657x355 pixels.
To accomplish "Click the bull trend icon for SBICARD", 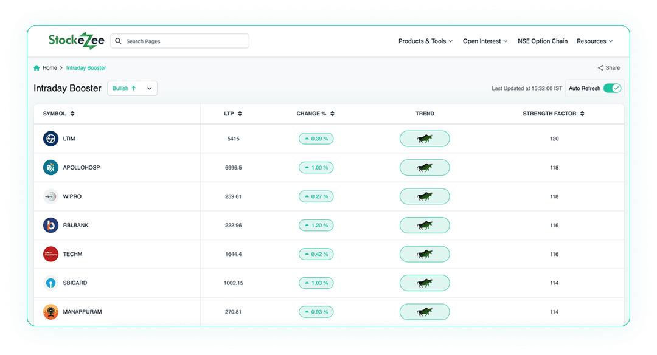I will (425, 283).
